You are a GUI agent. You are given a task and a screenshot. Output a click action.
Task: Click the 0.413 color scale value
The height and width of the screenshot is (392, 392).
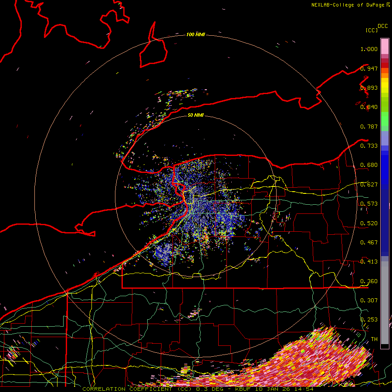tap(369, 262)
